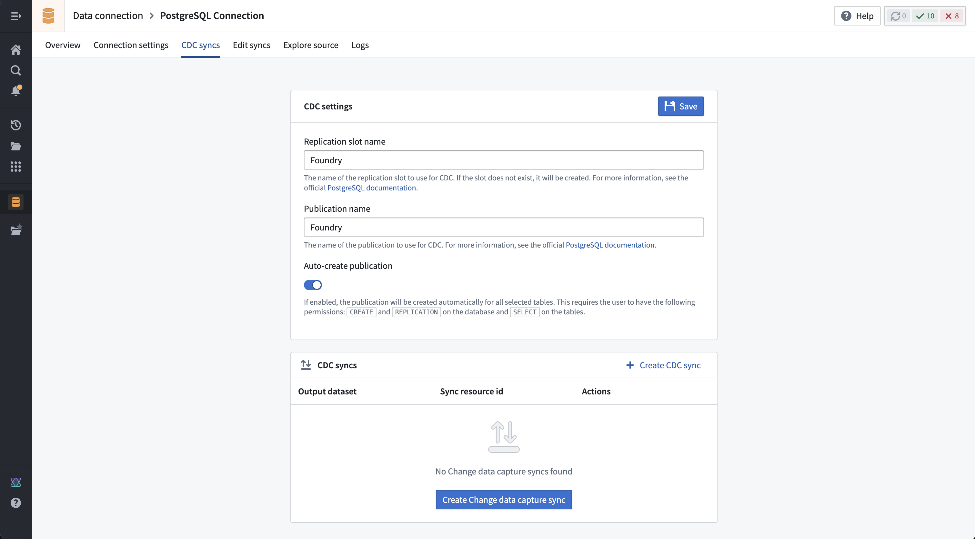Click the Help button in the header
Image resolution: width=975 pixels, height=539 pixels.
[x=857, y=16]
